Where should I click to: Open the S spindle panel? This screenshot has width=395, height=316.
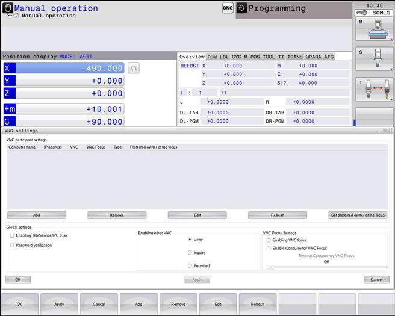coord(375,59)
